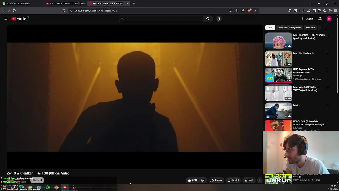Select the Zen G adlı yükleyiciden chip
The height and width of the screenshot is (191, 339).
[289, 28]
